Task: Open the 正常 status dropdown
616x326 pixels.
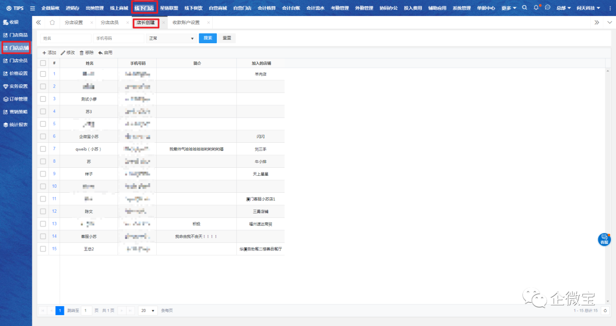Action: (171, 38)
